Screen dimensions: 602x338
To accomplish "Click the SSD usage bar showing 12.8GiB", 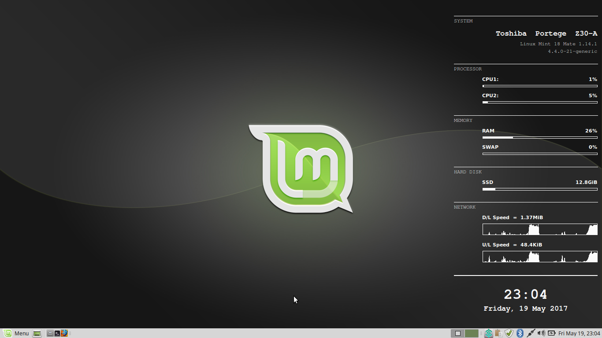I will [x=540, y=189].
